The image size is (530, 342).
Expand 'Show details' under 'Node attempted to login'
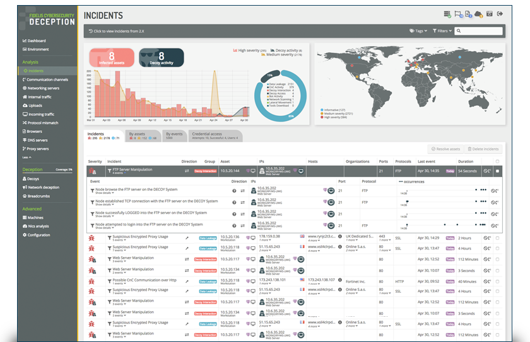click(x=103, y=228)
